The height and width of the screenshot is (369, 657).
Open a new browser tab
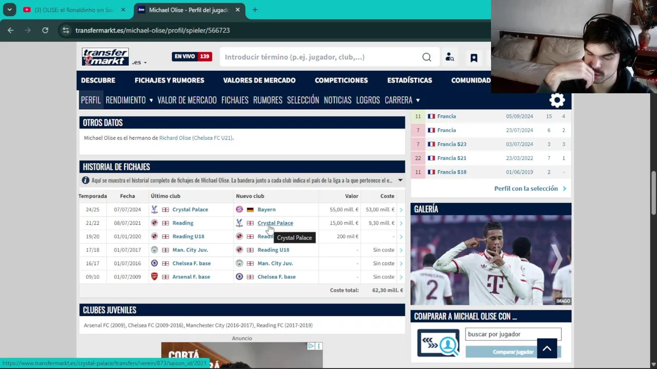255,10
